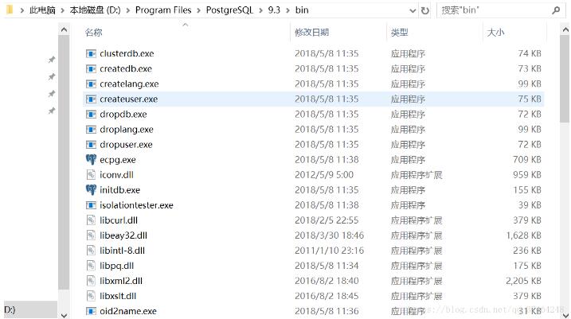This screenshot has width=571, height=319.
Task: Navigate to 此电脑 in address bar
Action: click(x=42, y=10)
